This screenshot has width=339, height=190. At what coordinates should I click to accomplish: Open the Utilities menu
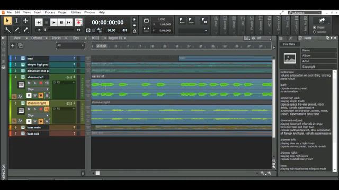[x=76, y=12]
